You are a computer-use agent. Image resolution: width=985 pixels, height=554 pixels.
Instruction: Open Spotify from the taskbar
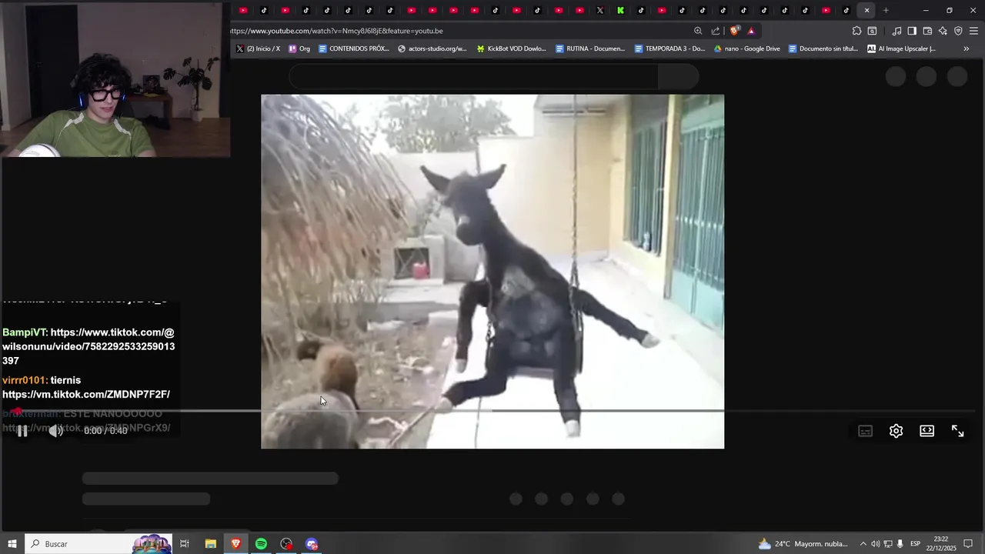[x=261, y=544]
